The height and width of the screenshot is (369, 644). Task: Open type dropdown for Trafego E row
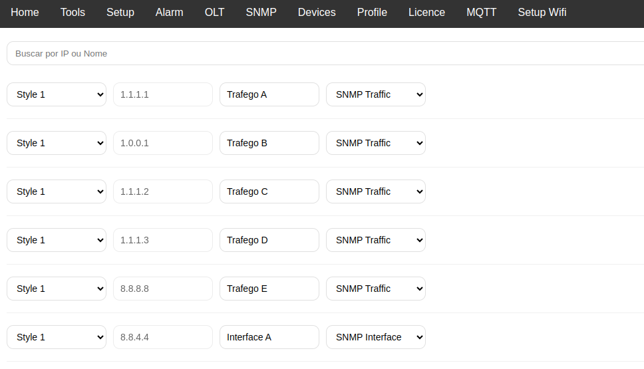tap(376, 289)
